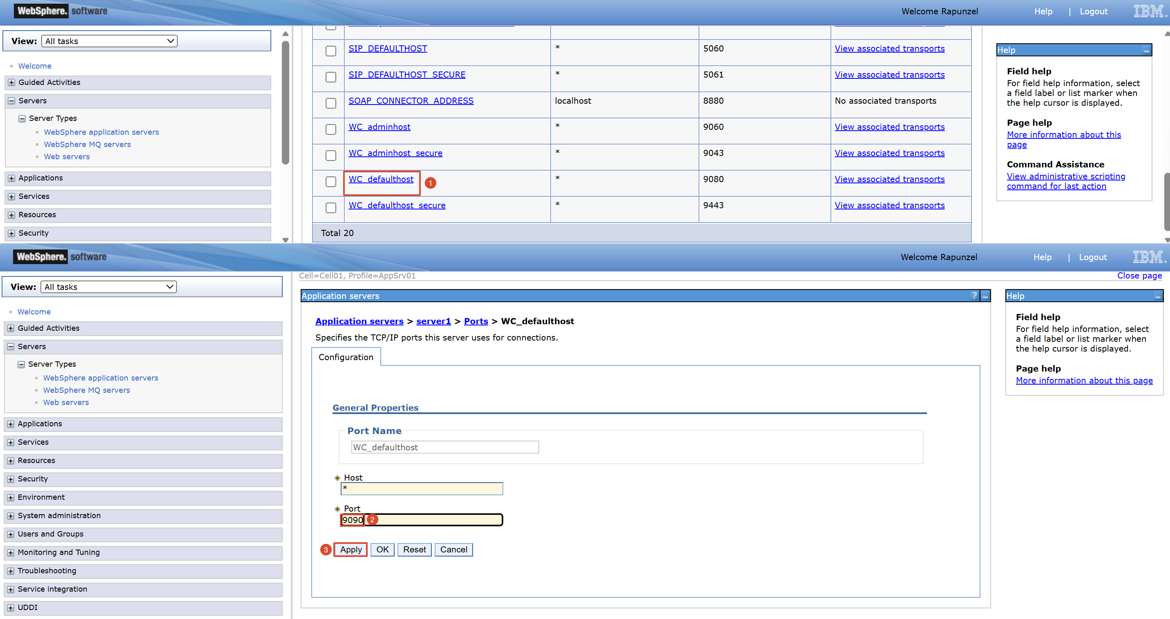
Task: Click the Apply button
Action: click(x=351, y=550)
